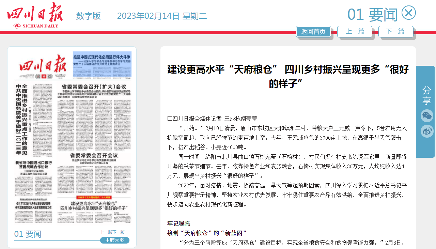Open full page image with 本版大图
The height and width of the screenshot is (249, 436).
115,240
